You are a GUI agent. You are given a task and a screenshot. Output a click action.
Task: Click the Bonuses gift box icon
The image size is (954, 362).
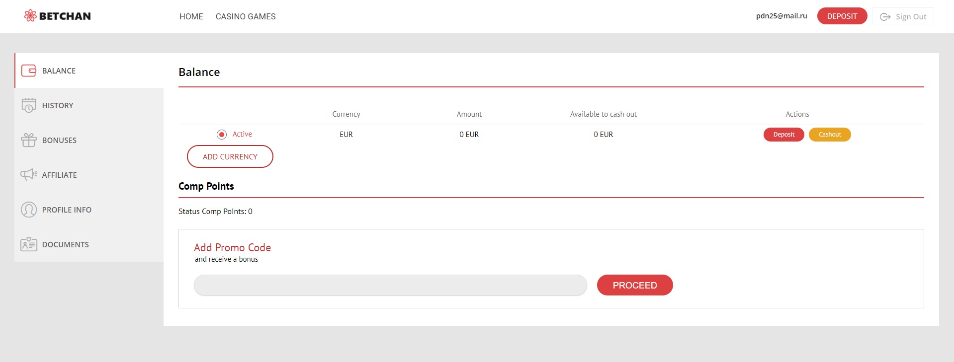(29, 140)
